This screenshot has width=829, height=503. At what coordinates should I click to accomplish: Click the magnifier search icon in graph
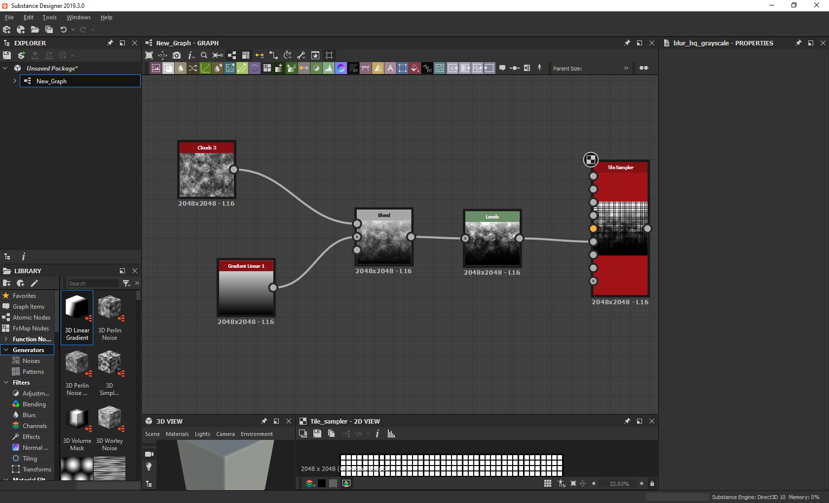tap(204, 55)
